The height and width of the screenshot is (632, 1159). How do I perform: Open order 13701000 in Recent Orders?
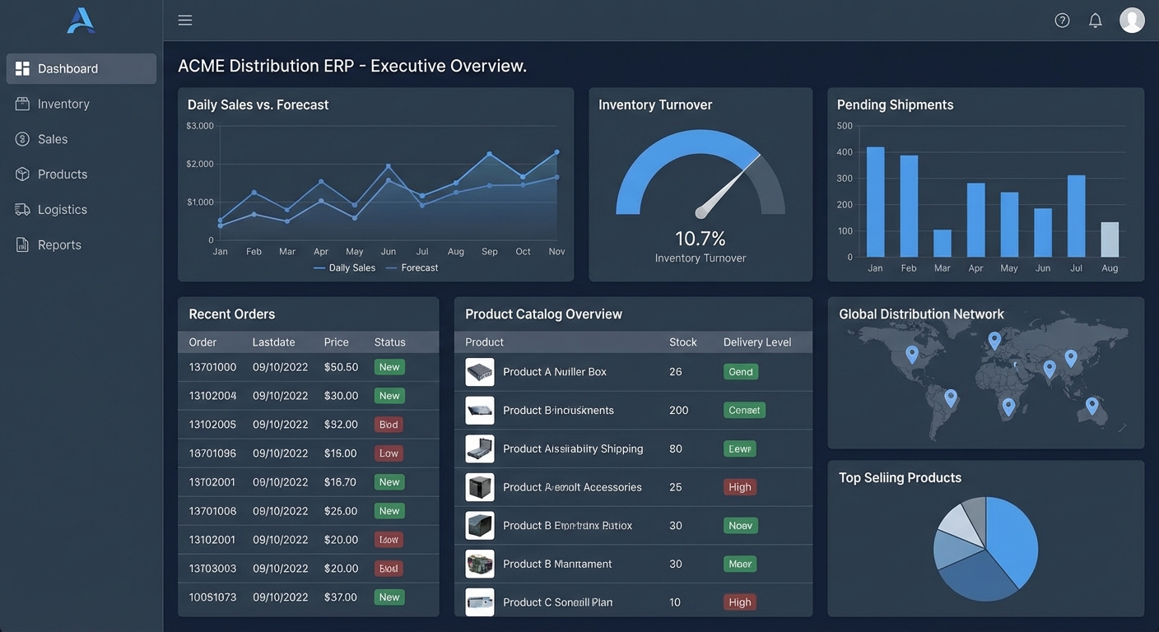point(308,367)
